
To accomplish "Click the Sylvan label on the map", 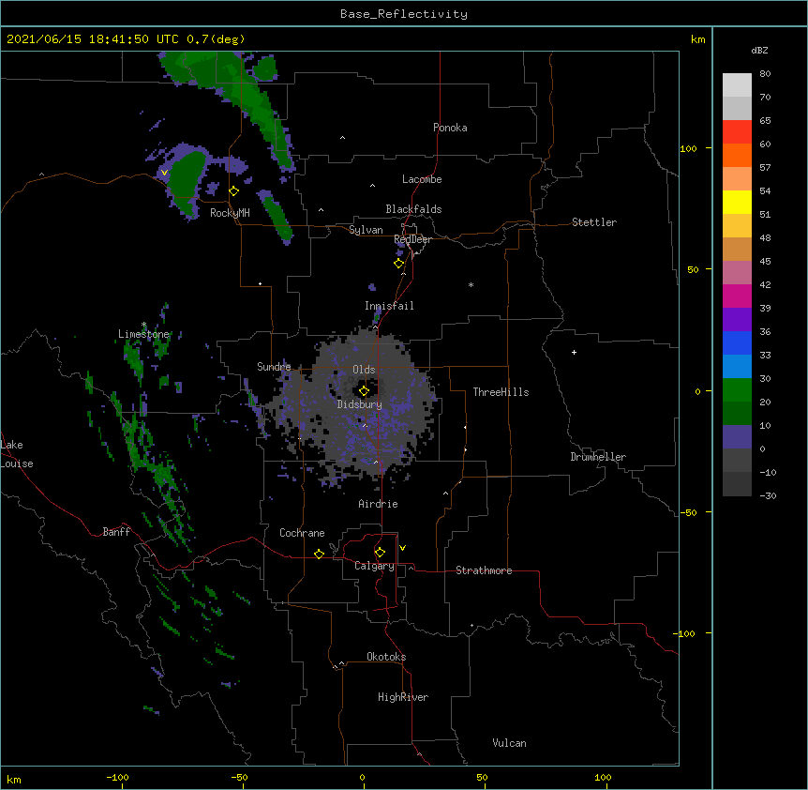I will [x=366, y=230].
